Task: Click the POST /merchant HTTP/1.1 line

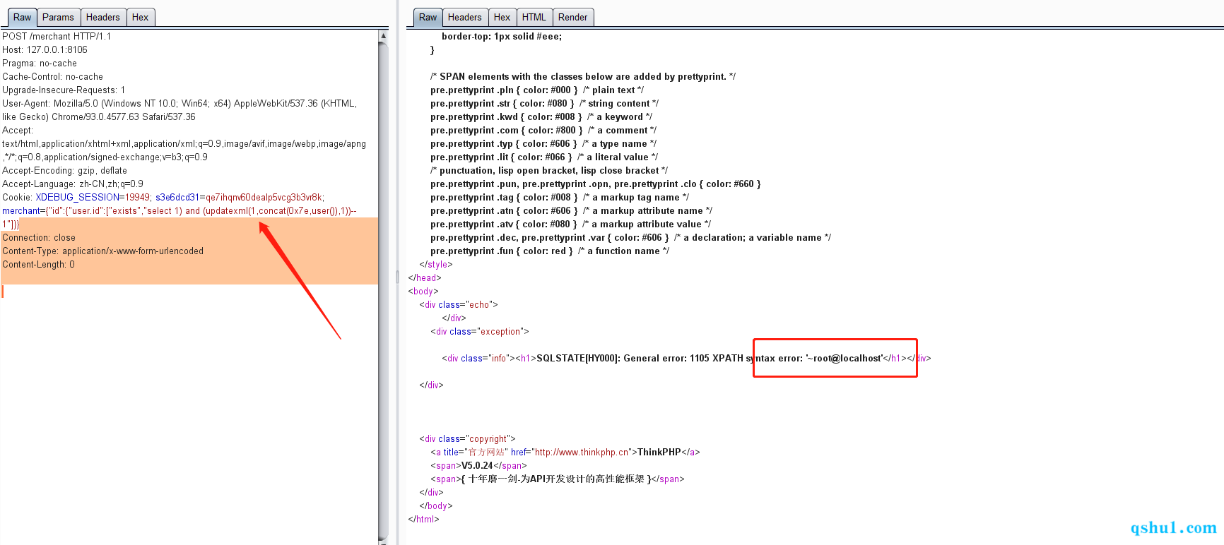Action: [x=57, y=36]
